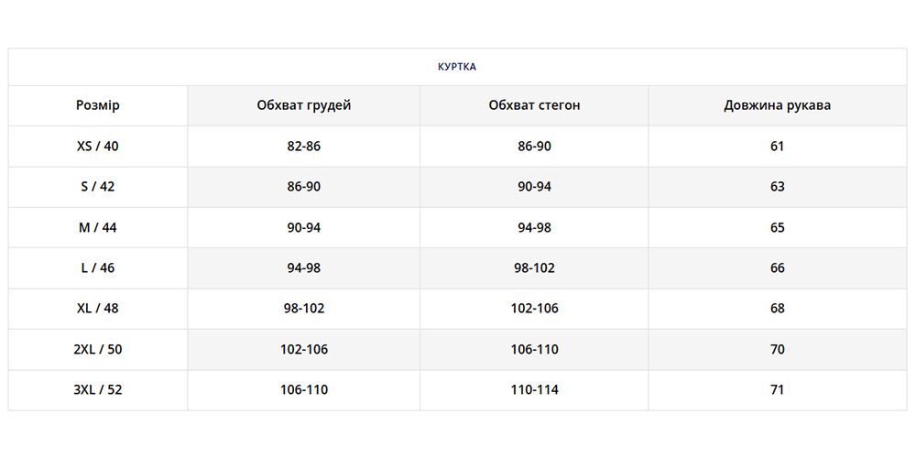Click sleeve length value 71 for 3XL
The height and width of the screenshot is (458, 916).
pos(777,389)
